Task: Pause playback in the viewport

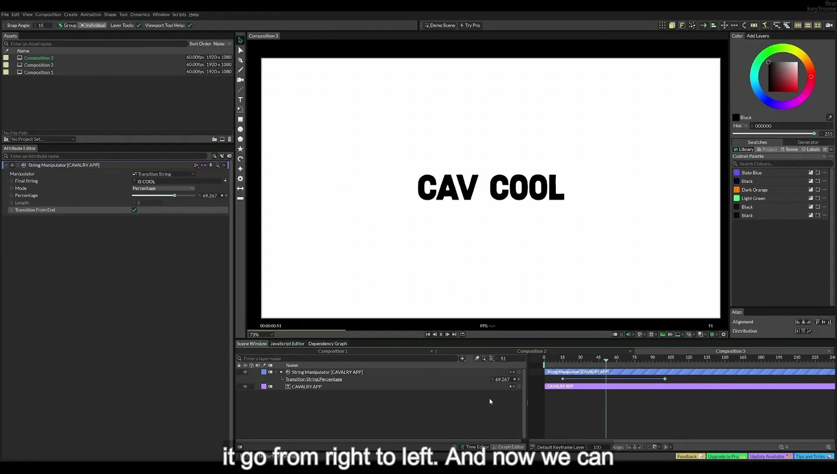Action: 441,335
